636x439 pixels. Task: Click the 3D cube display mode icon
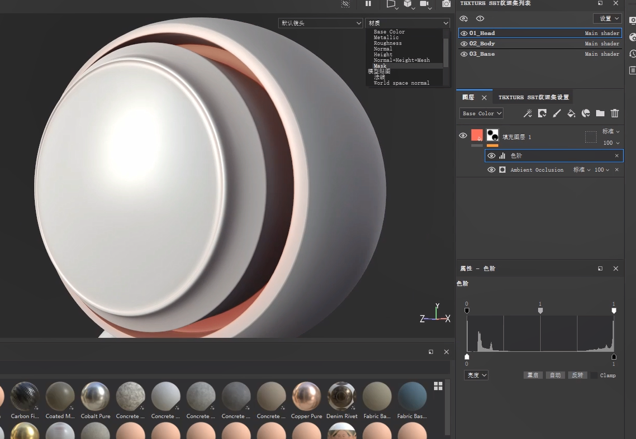tap(408, 4)
